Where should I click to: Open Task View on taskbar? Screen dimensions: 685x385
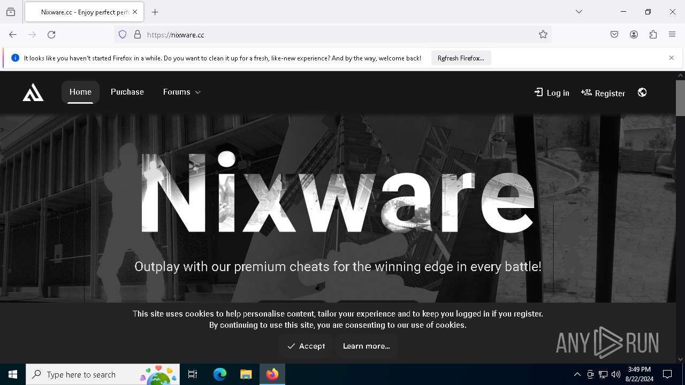[193, 374]
